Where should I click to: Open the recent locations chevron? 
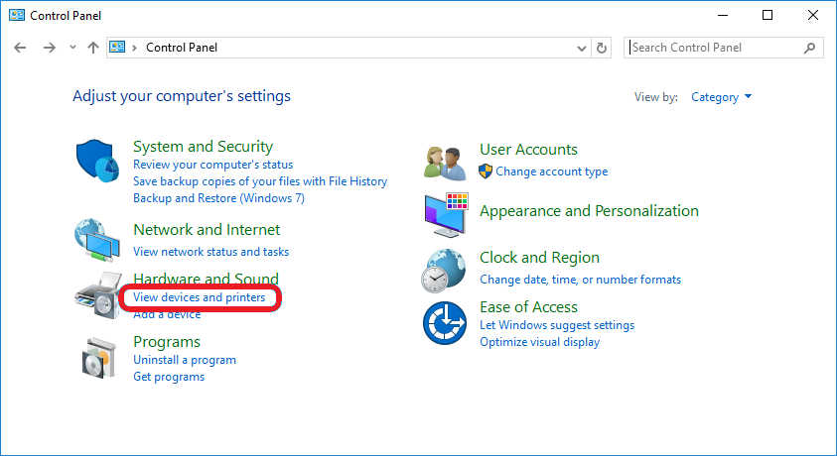72,48
